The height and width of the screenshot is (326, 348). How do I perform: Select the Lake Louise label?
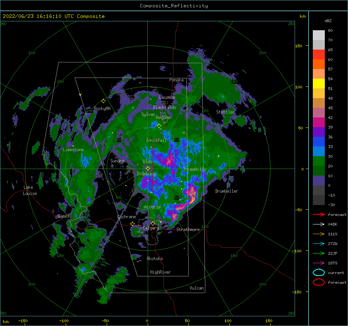click(30, 190)
